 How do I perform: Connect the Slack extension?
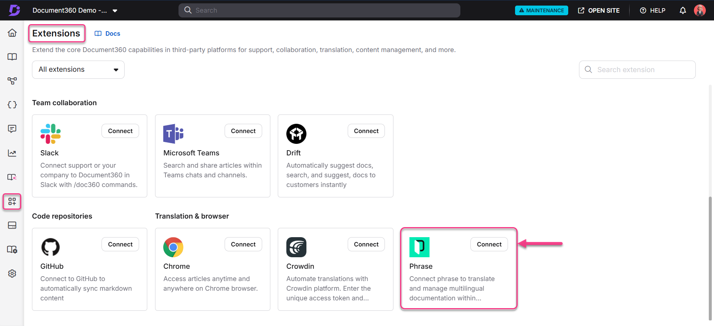(120, 131)
